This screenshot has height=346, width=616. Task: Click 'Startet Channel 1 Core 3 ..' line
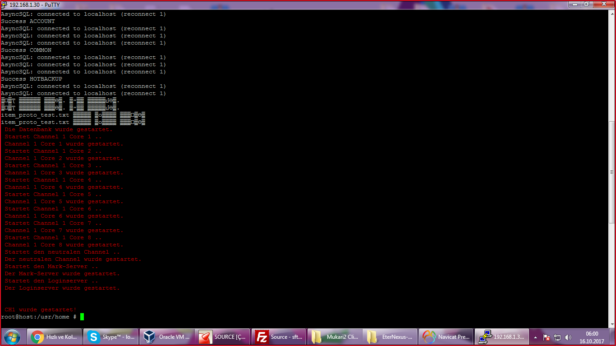(53, 165)
